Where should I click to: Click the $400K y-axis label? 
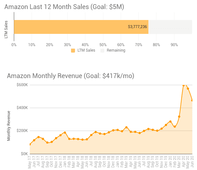23,108
